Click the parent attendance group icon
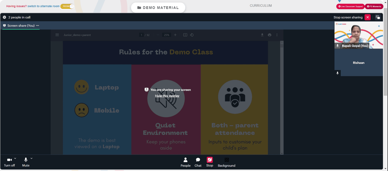Viewport: 388px width, 171px height. pyautogui.click(x=235, y=97)
